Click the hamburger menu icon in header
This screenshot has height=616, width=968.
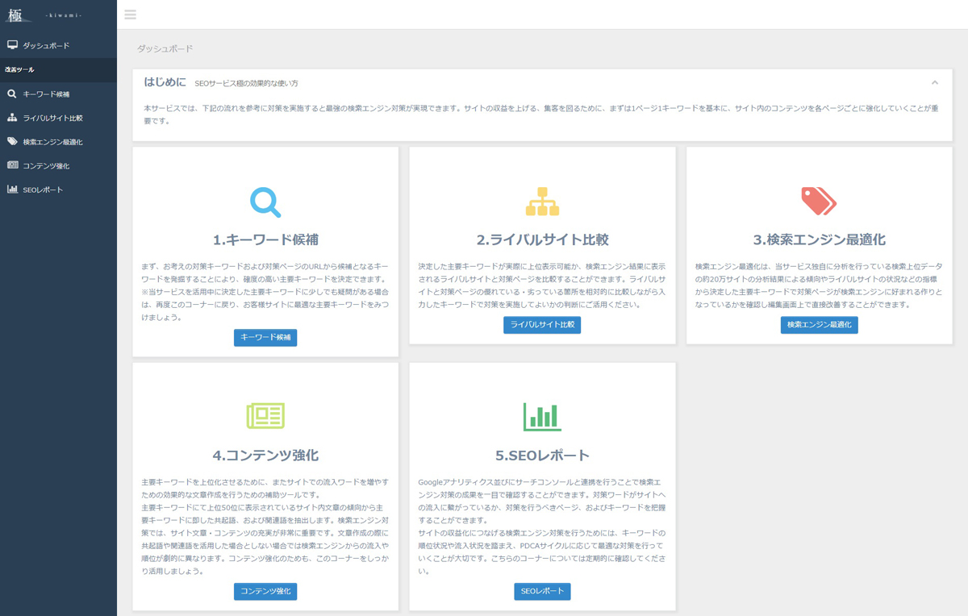pos(131,15)
